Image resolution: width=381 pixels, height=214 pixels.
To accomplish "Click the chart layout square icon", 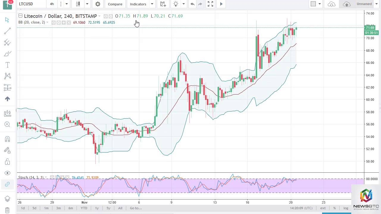I will point(313,4).
